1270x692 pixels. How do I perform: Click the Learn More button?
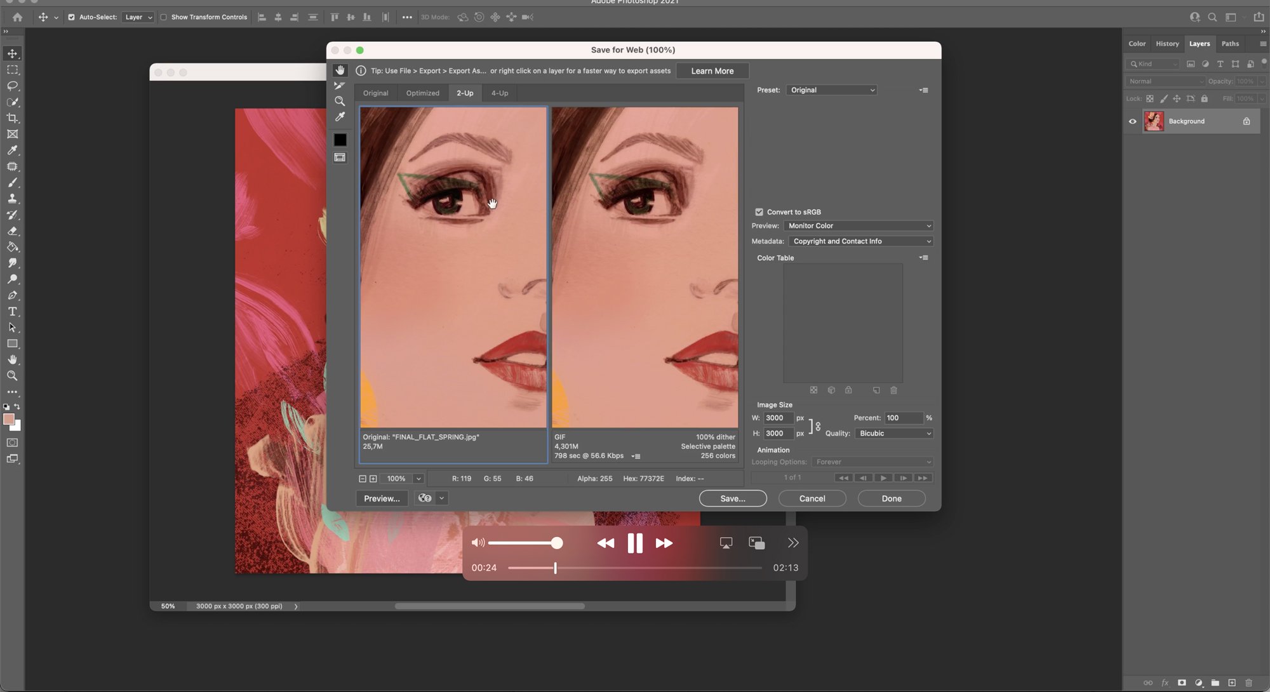712,71
